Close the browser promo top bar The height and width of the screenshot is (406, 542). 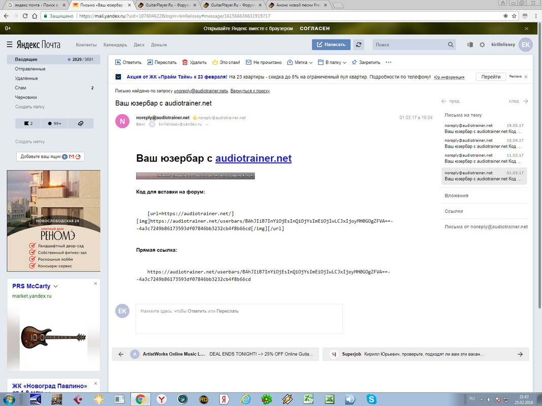click(x=526, y=28)
